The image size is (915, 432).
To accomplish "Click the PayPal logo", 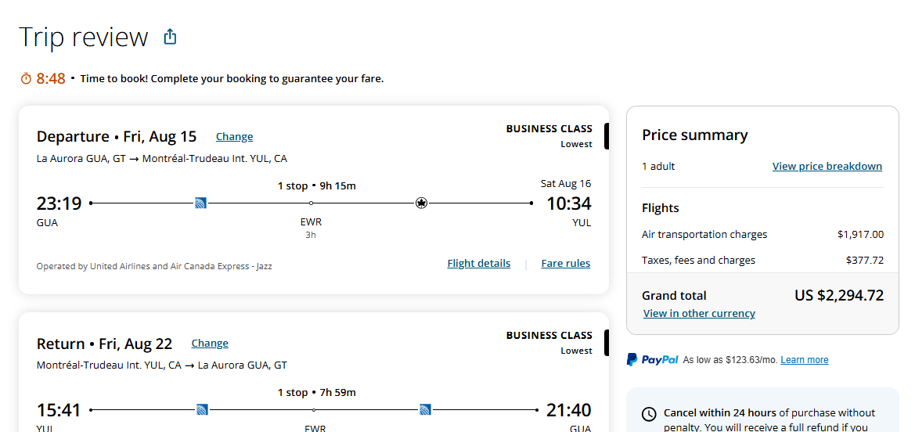I will tap(652, 360).
